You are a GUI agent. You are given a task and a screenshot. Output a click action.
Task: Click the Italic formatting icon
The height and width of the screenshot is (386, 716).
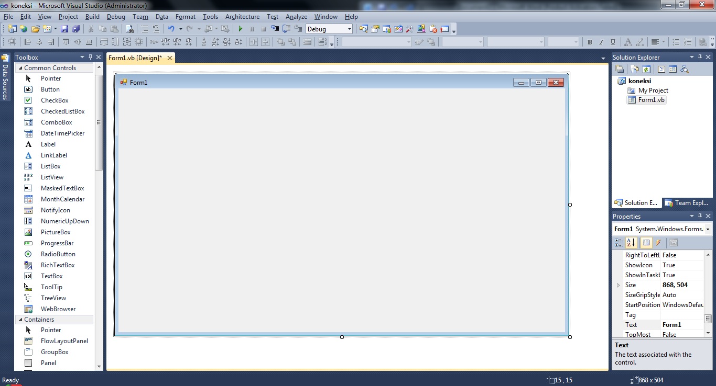[601, 42]
